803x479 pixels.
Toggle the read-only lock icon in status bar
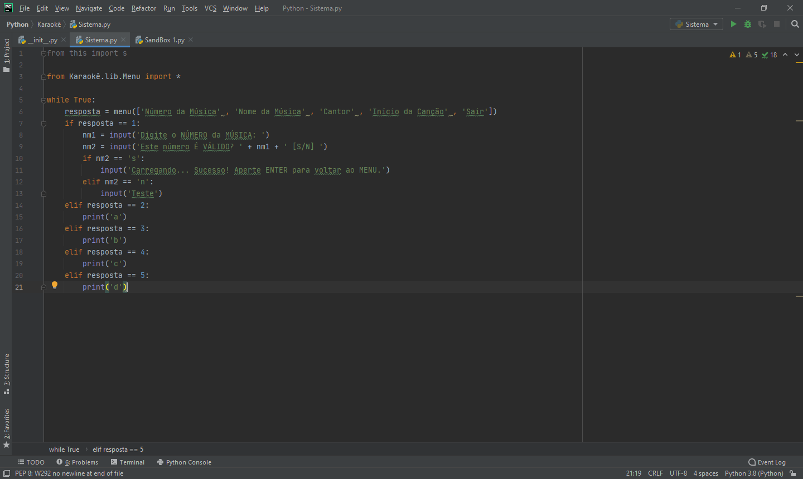coord(793,473)
